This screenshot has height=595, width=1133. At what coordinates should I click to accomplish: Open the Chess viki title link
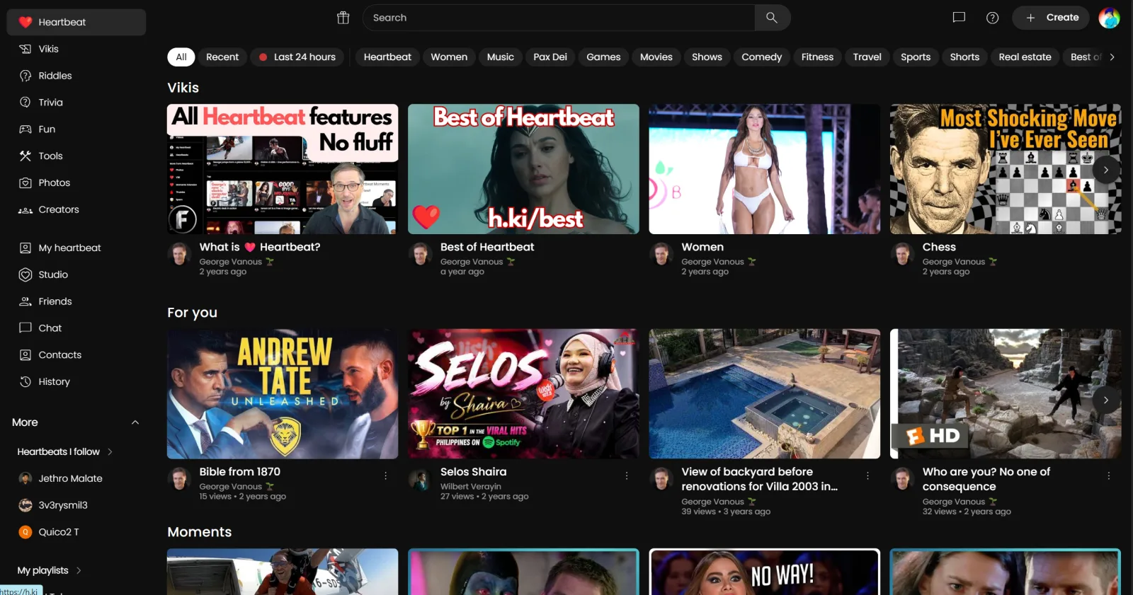[939, 247]
